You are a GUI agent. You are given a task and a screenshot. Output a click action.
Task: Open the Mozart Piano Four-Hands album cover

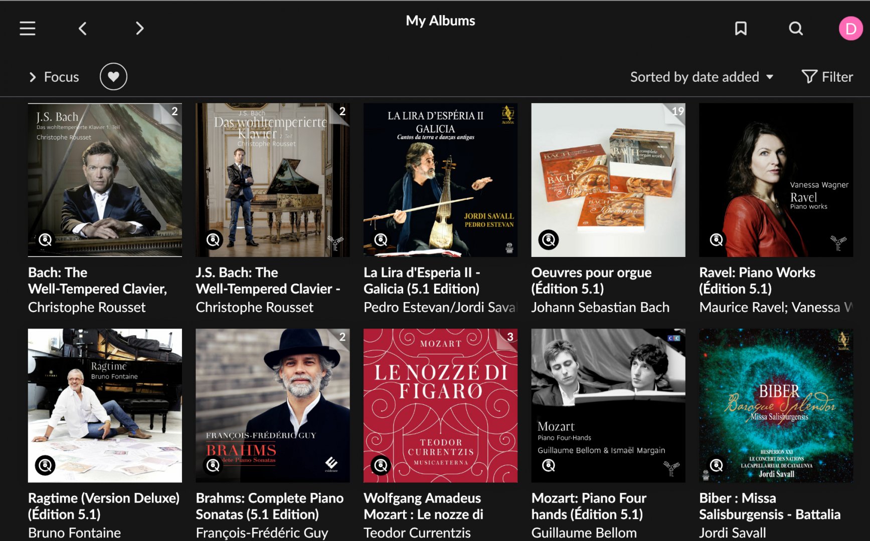[x=608, y=405]
